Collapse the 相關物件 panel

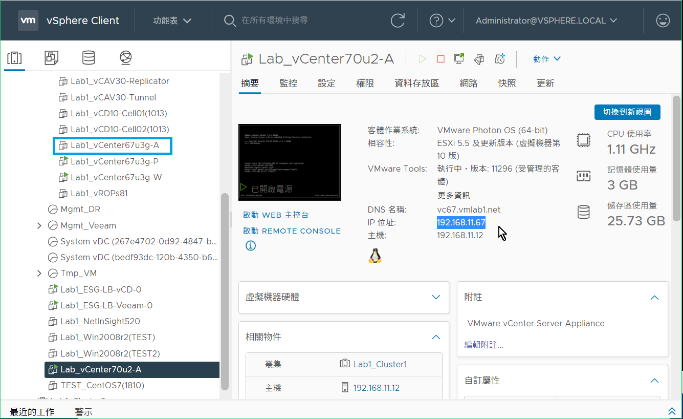tap(436, 337)
